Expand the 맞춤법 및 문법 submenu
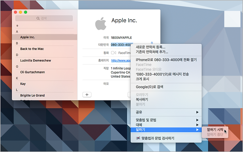This screenshot has height=152, width=243. (x=166, y=120)
